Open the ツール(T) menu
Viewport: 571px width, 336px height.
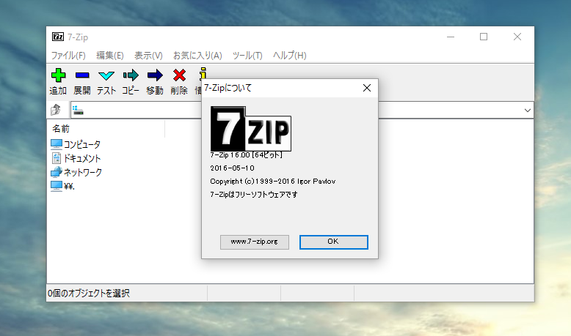[x=247, y=56]
